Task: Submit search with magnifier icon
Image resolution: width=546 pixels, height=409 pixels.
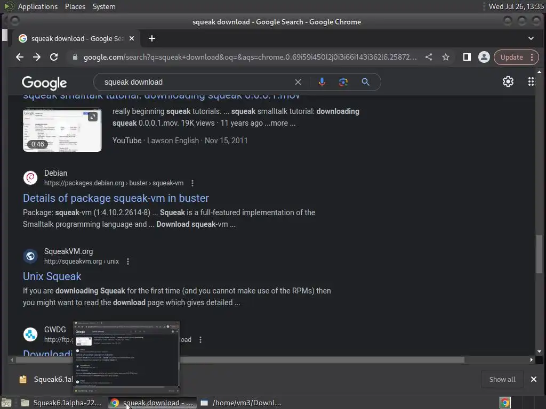Action: tap(365, 82)
